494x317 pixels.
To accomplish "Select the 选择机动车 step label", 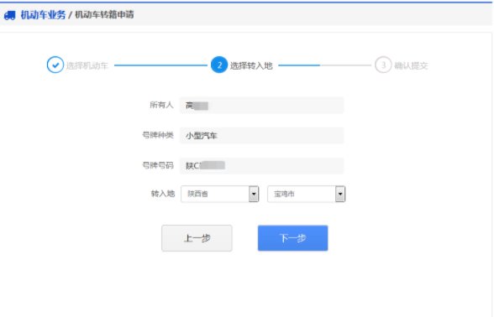I will click(x=87, y=65).
